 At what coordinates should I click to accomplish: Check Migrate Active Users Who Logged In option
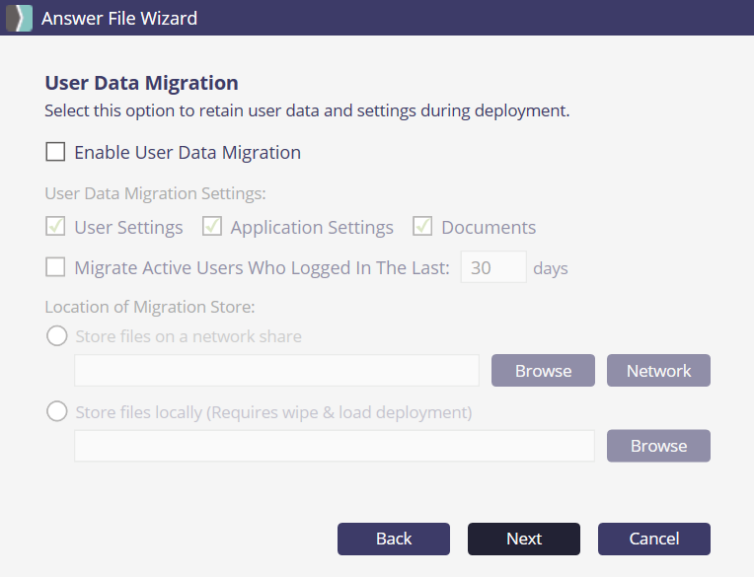[56, 267]
